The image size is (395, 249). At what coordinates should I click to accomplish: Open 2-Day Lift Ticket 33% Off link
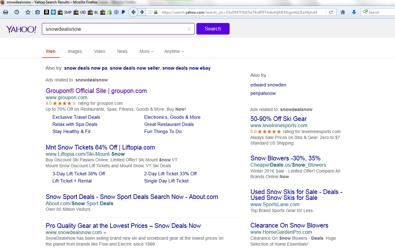[170, 174]
